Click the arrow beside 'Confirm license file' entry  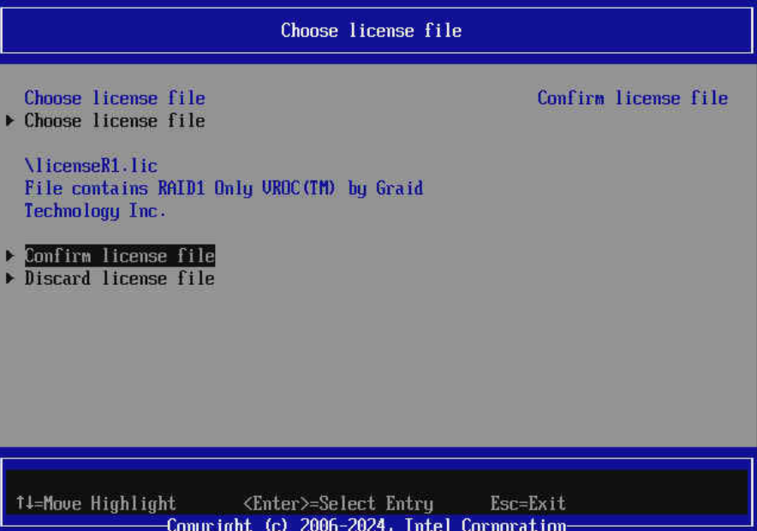pyautogui.click(x=9, y=256)
